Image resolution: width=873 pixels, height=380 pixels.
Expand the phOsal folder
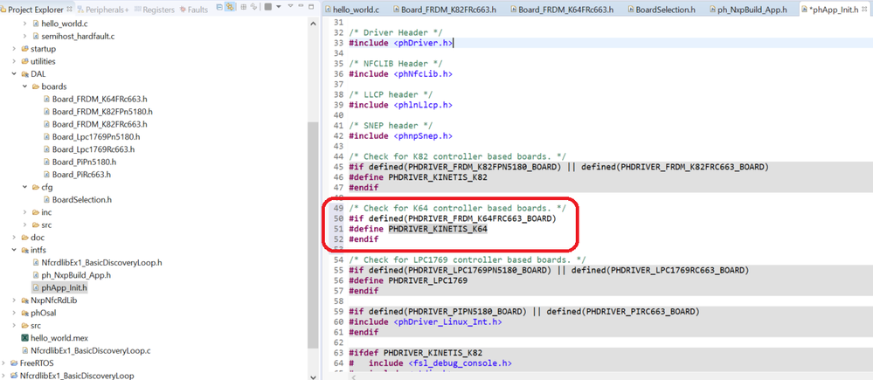coord(15,313)
